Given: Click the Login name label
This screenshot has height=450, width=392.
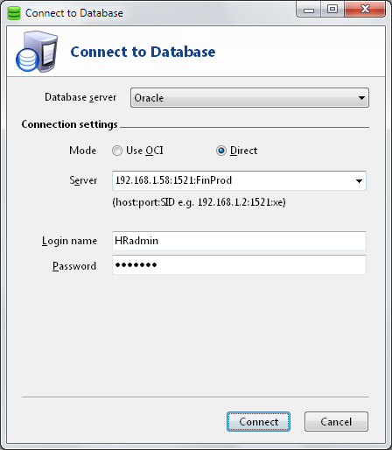Looking at the screenshot, I should (69, 241).
